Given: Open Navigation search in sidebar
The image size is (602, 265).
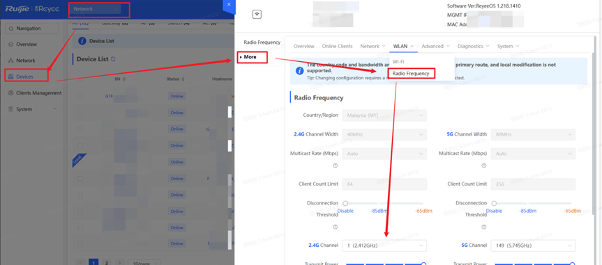Looking at the screenshot, I should pos(32,29).
